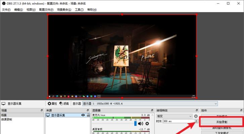This screenshot has height=134, width=244.
Task: Open the transition settings gear next to 渐变
Action: tap(196, 116)
